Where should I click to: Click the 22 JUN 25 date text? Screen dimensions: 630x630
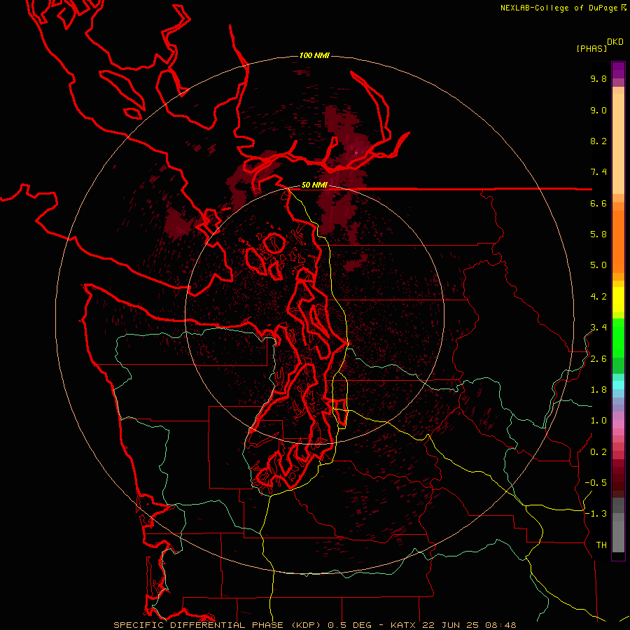pyautogui.click(x=449, y=625)
